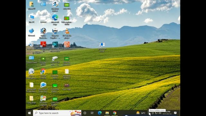Open the 34°C weather widget
The width and height of the screenshot is (206, 116).
click(141, 113)
